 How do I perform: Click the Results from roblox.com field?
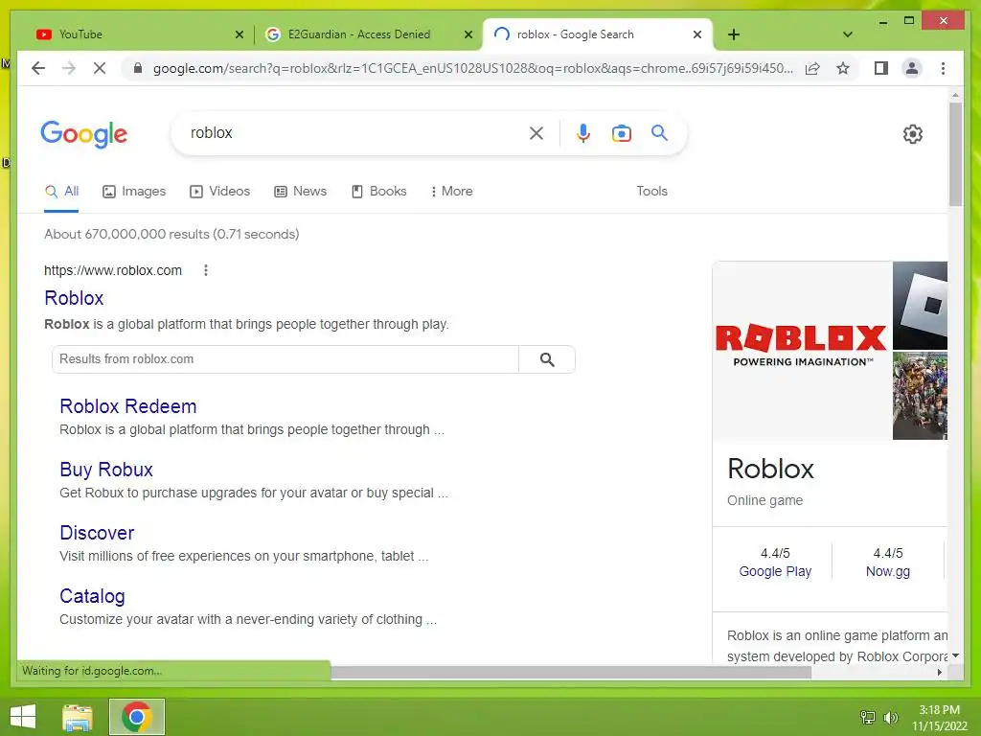[x=285, y=359]
